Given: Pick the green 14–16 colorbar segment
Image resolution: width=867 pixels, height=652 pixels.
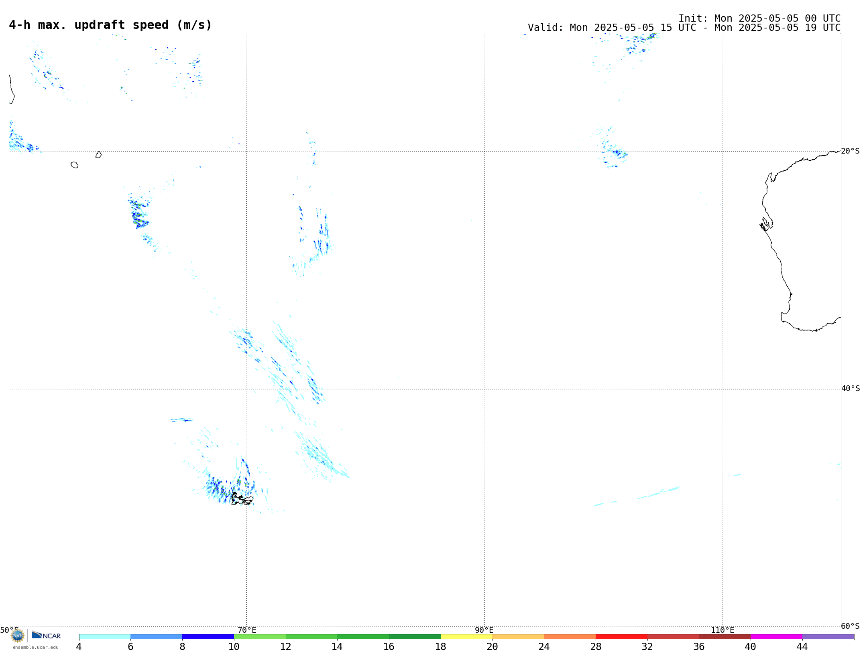Looking at the screenshot, I should [x=363, y=637].
